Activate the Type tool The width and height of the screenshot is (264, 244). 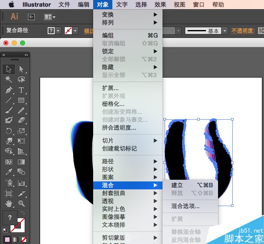pos(21,90)
